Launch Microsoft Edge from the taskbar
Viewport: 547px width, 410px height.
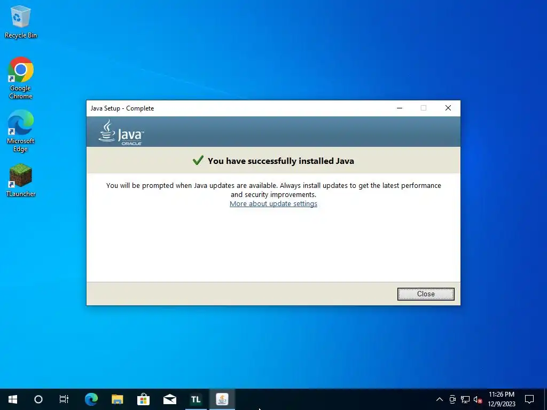click(91, 399)
